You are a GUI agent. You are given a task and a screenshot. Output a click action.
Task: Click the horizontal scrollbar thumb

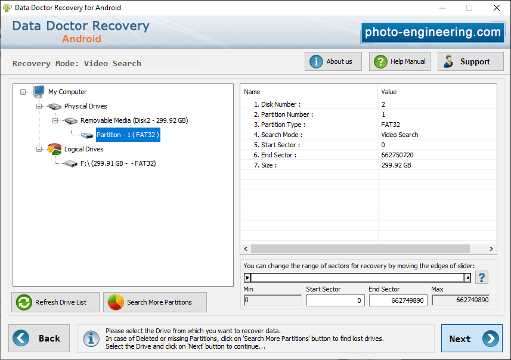(x=360, y=249)
